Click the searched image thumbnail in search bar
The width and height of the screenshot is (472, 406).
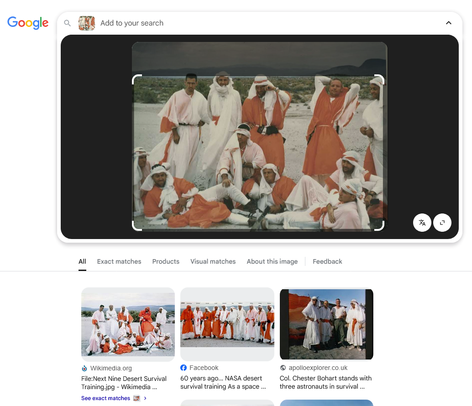click(x=87, y=23)
